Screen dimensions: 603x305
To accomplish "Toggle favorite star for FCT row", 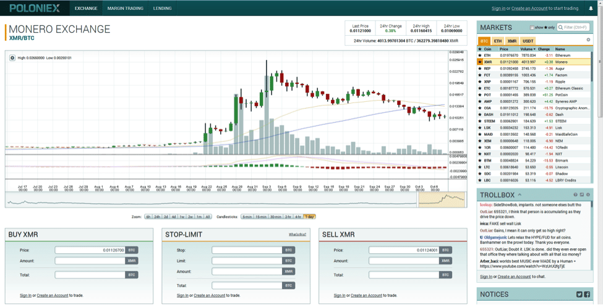I will (479, 75).
